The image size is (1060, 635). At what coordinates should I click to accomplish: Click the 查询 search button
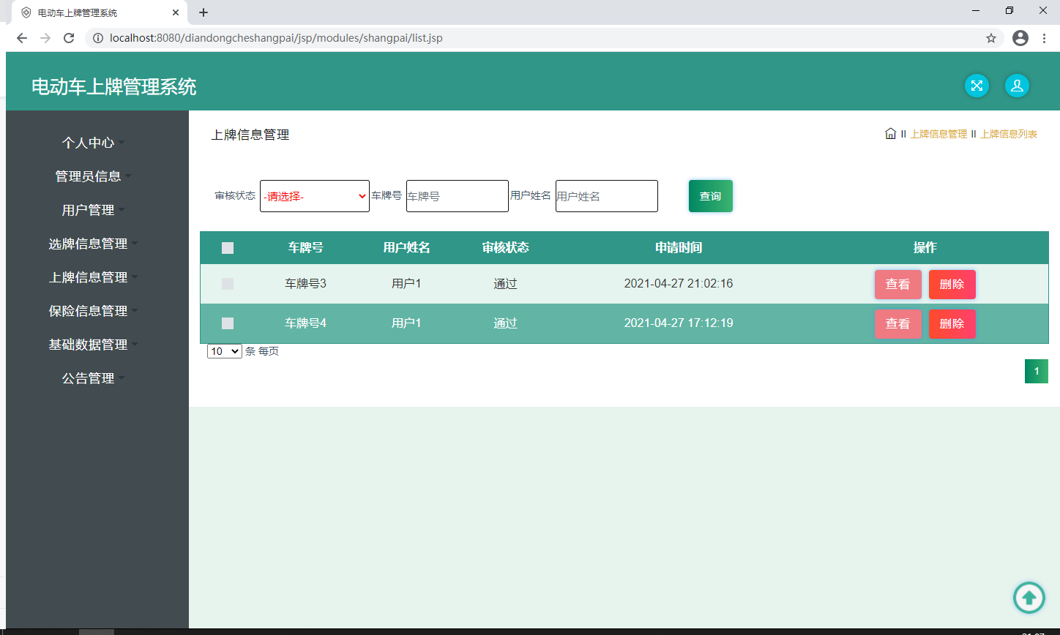tap(711, 196)
